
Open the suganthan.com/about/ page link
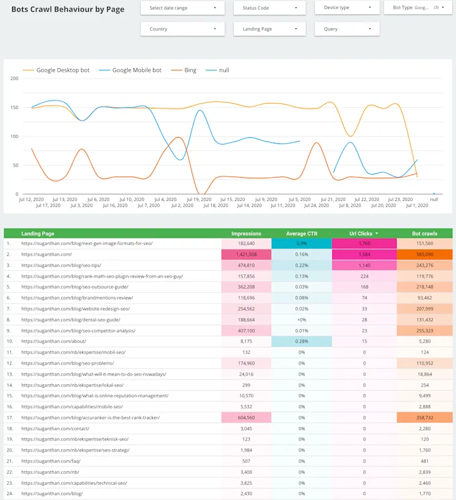[53, 341]
